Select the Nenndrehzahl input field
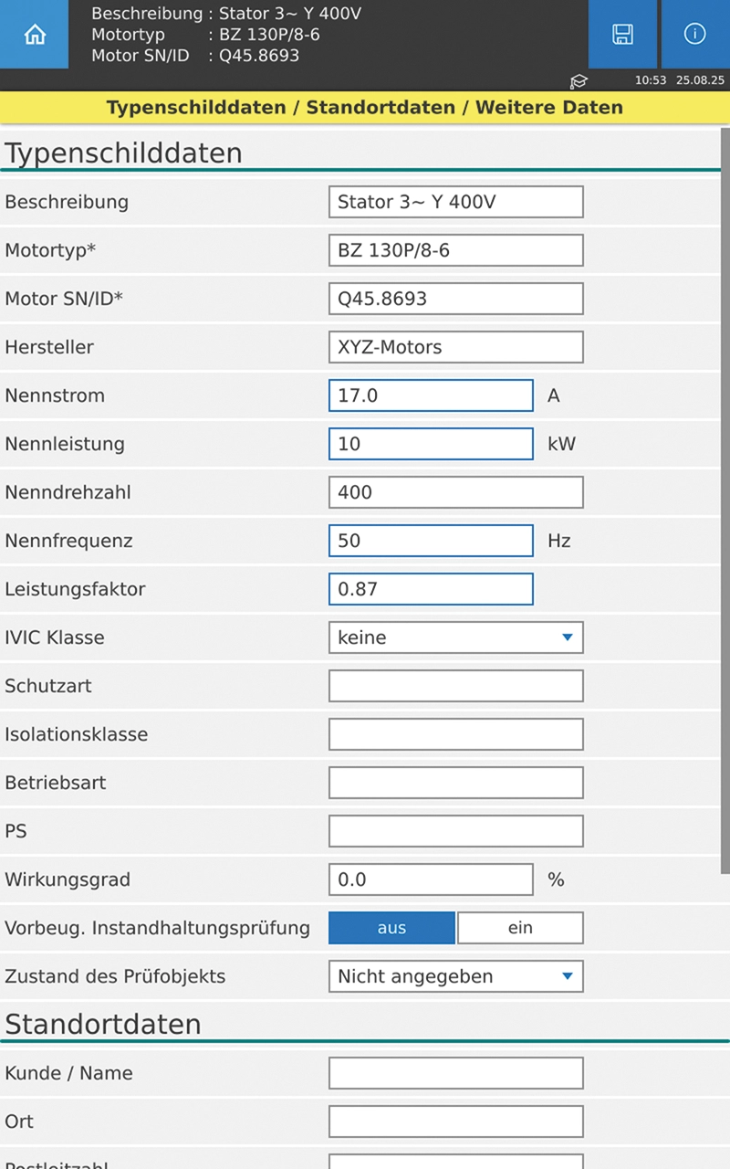The width and height of the screenshot is (730, 1169). click(x=455, y=492)
